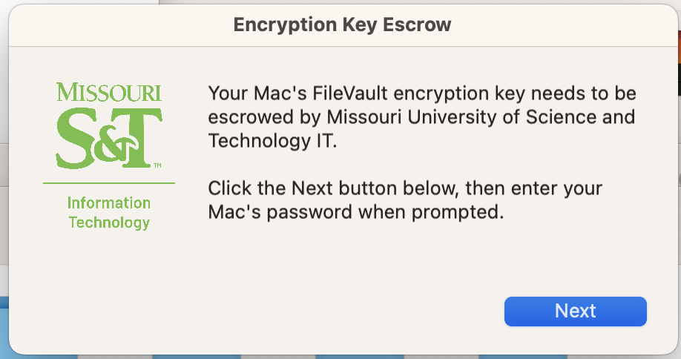The width and height of the screenshot is (681, 359).
Task: Click the Encryption Key Escrow title bar
Action: 342,24
